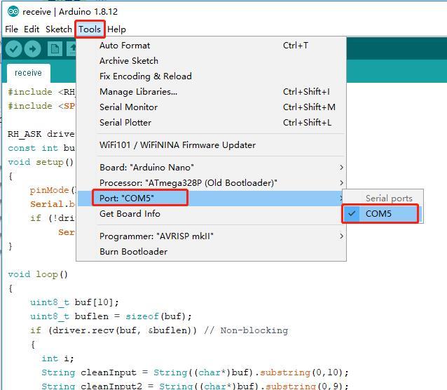Click the uint8_t buf[10]; code line
The height and width of the screenshot is (390, 447).
[74, 302]
